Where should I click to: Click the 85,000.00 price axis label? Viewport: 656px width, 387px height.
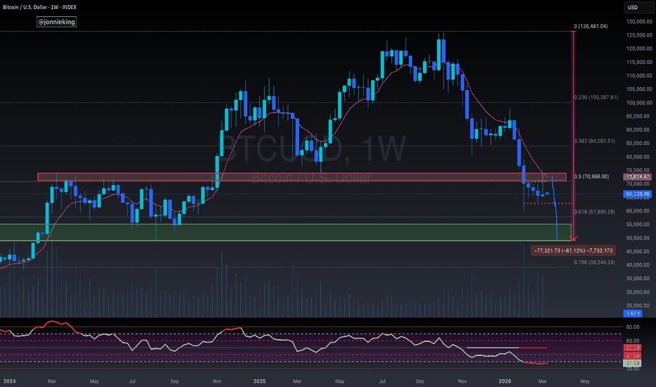tap(640, 143)
